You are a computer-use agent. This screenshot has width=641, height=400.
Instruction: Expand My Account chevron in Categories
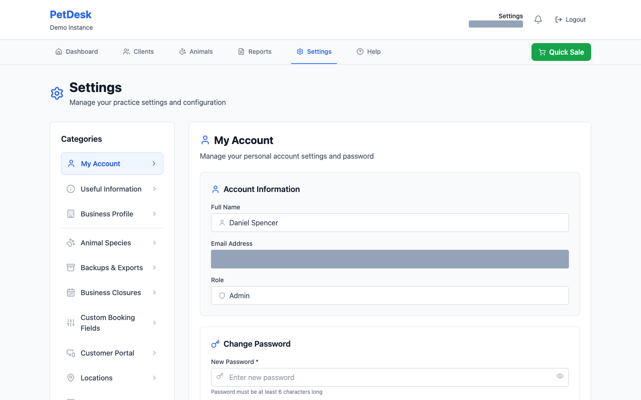pos(154,164)
